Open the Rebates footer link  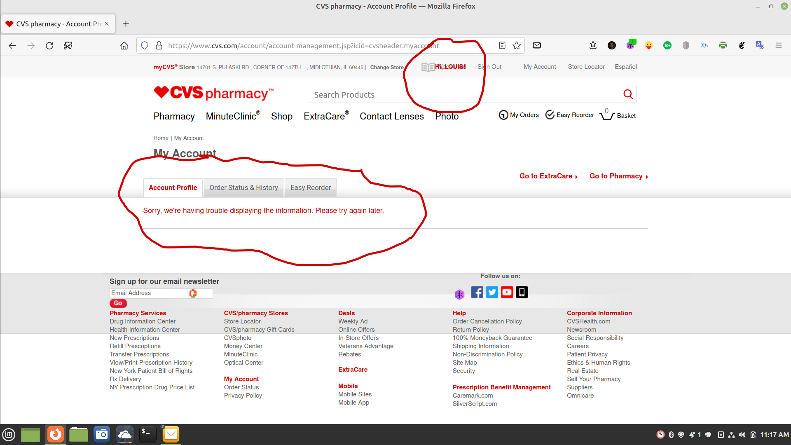350,354
